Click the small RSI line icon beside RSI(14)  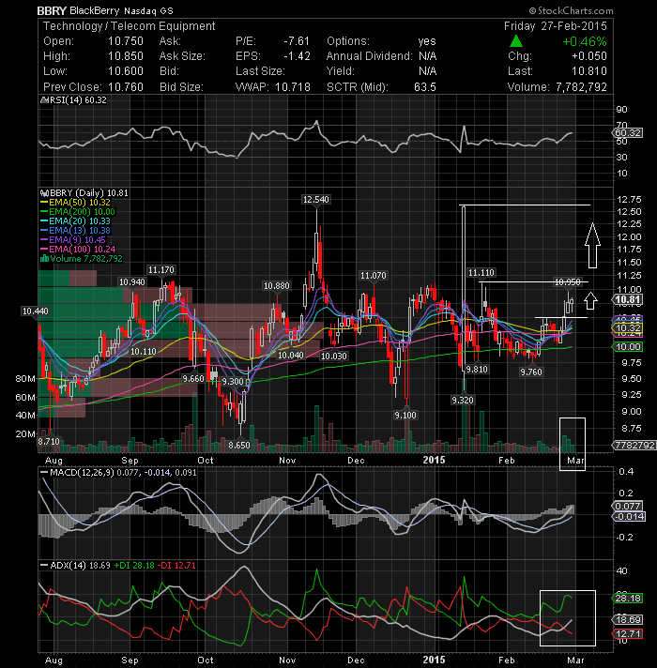tap(44, 100)
